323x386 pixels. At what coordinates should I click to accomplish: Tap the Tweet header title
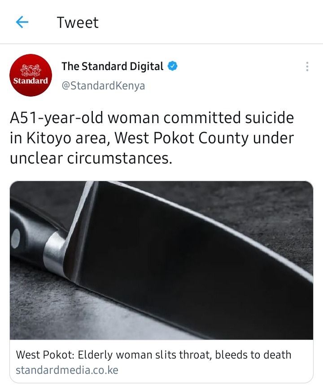click(x=78, y=22)
